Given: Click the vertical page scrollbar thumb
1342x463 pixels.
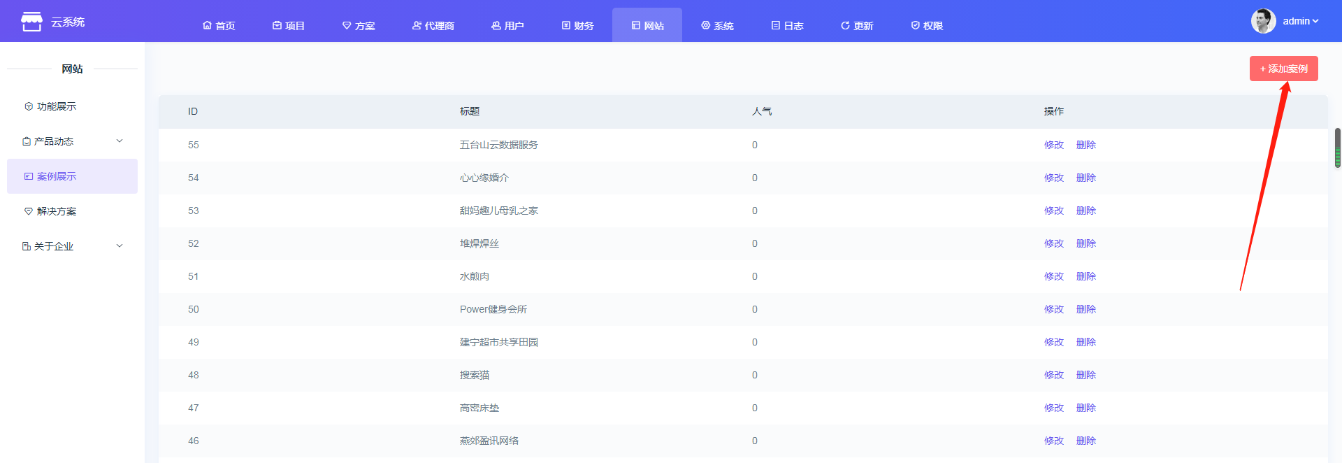Looking at the screenshot, I should coord(1338,148).
